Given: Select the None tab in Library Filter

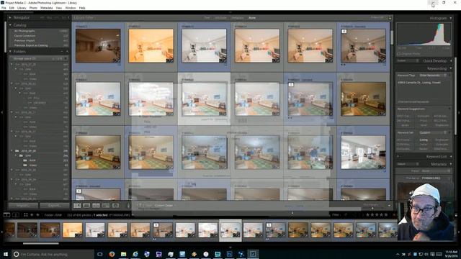Looking at the screenshot, I should pos(252,18).
